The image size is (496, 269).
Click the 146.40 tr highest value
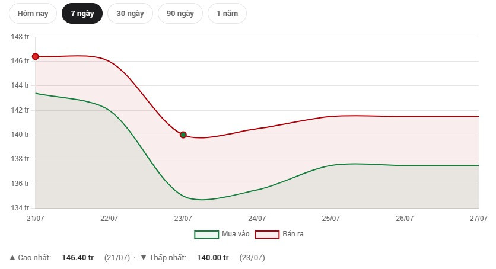(x=78, y=258)
